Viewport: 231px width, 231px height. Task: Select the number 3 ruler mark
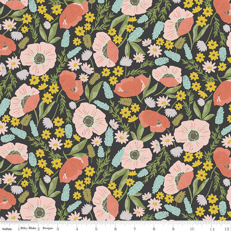(x=58, y=229)
